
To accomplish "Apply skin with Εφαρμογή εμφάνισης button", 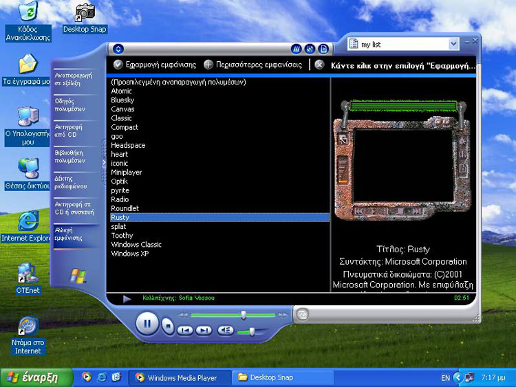I will 155,65.
